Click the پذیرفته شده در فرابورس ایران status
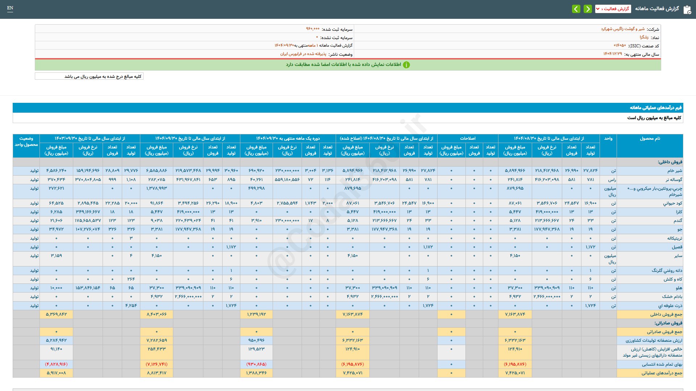This screenshot has height=391, width=696. click(303, 54)
